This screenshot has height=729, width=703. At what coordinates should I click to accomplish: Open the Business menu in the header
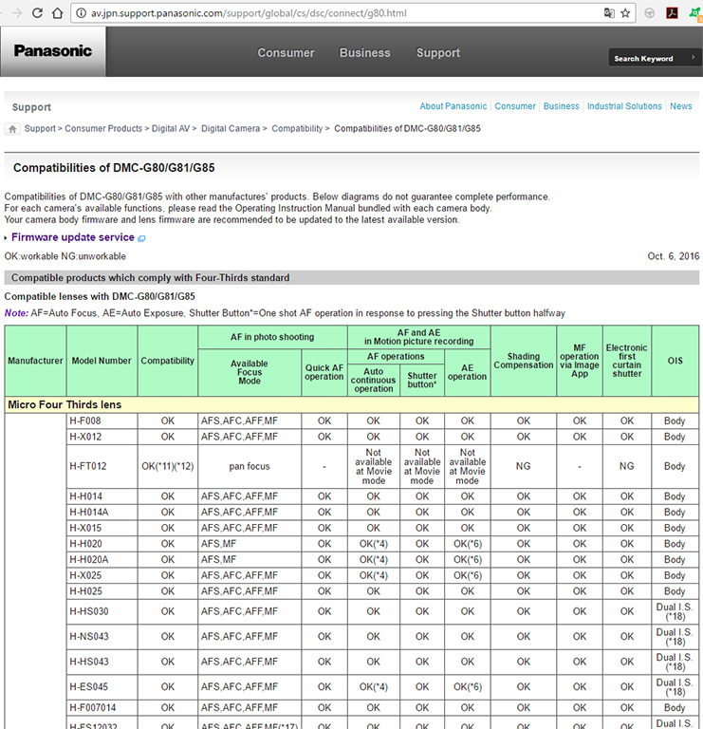(364, 53)
